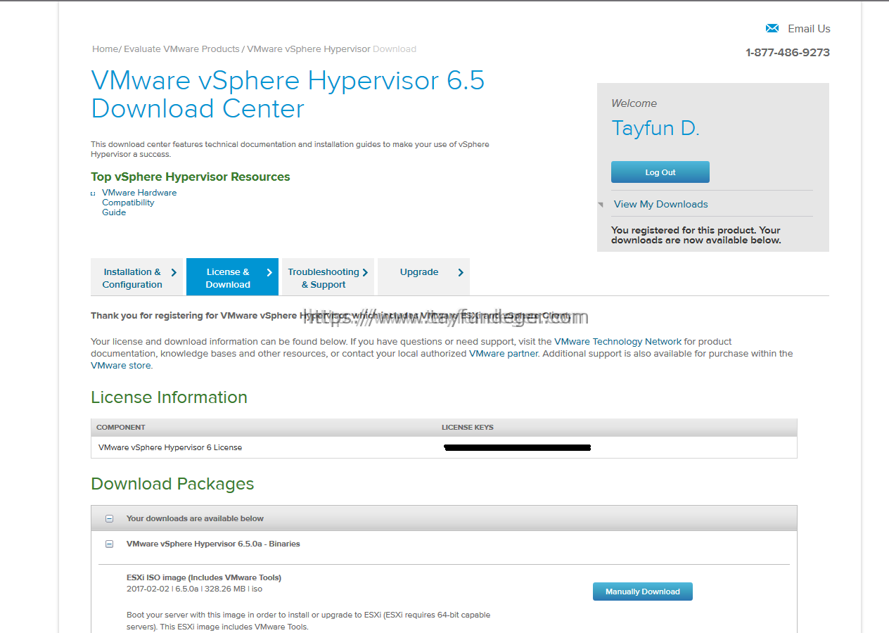889x633 pixels.
Task: Click the arrow on Troubleshooting & Support tab
Action: pos(365,272)
